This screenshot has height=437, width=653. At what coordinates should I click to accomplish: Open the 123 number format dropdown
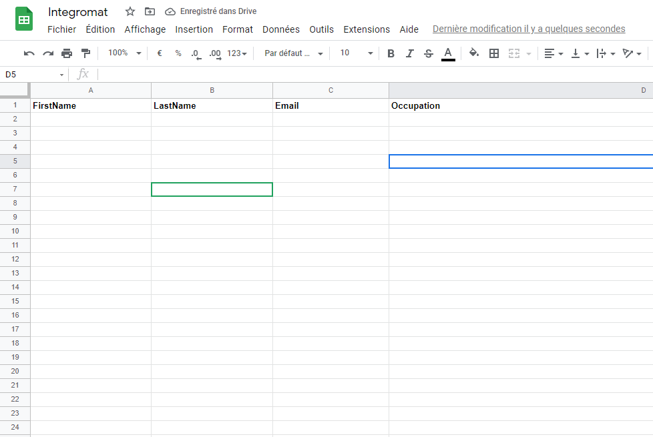[237, 53]
